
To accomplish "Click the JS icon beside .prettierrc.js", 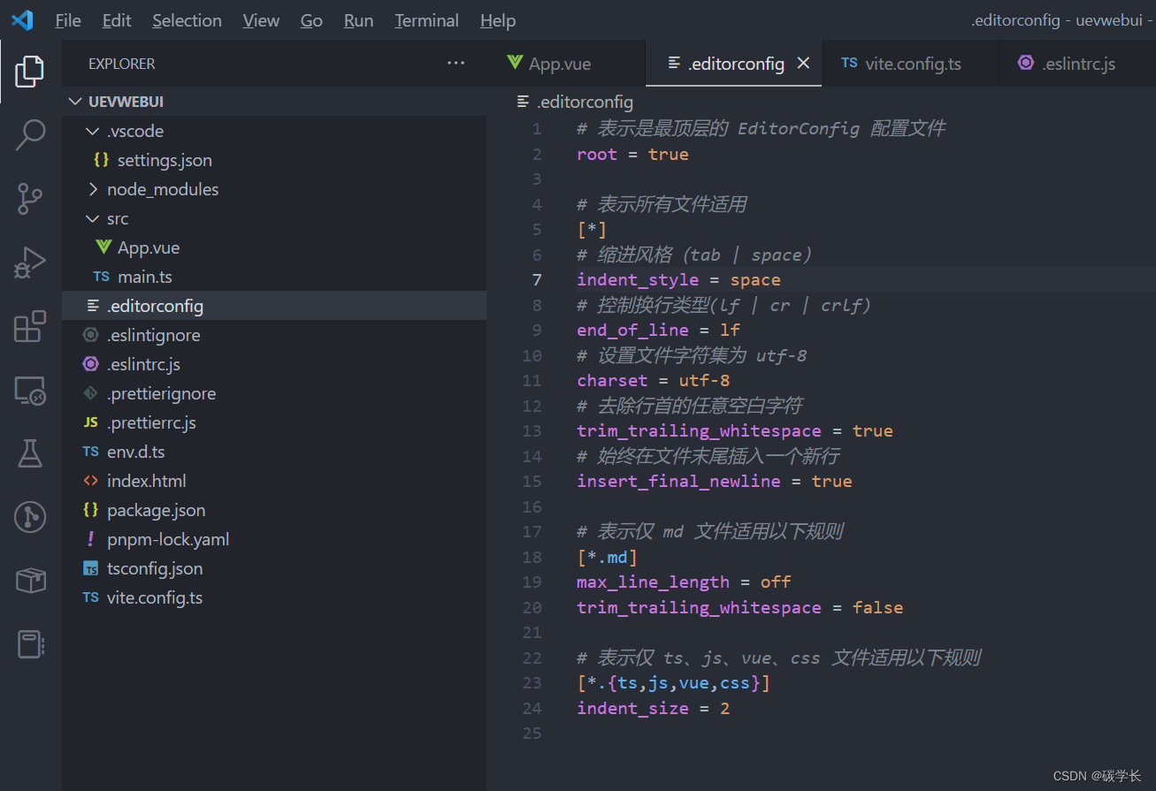I will tap(90, 422).
